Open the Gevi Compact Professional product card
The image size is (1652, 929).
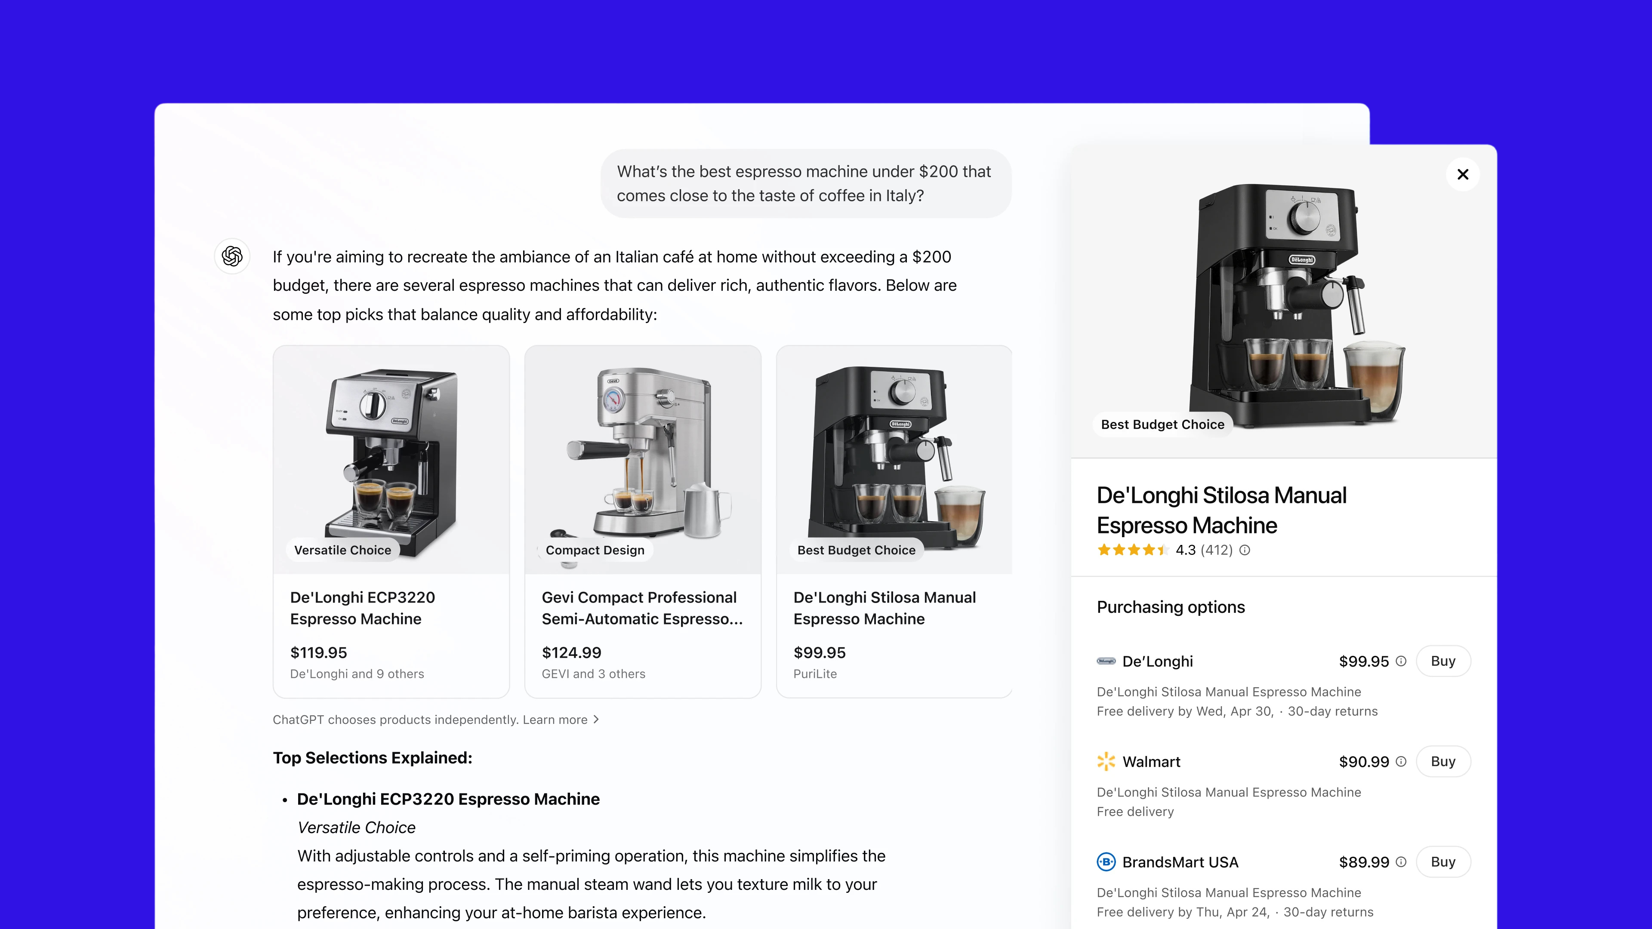tap(643, 522)
